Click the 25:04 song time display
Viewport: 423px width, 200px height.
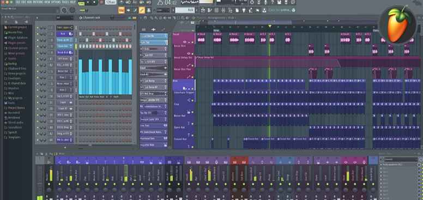[167, 3]
